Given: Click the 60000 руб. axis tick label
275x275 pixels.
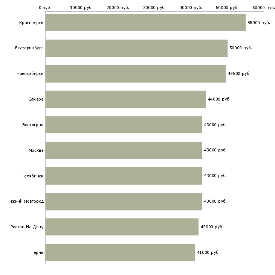Looking at the screenshot, I should 263,8.
